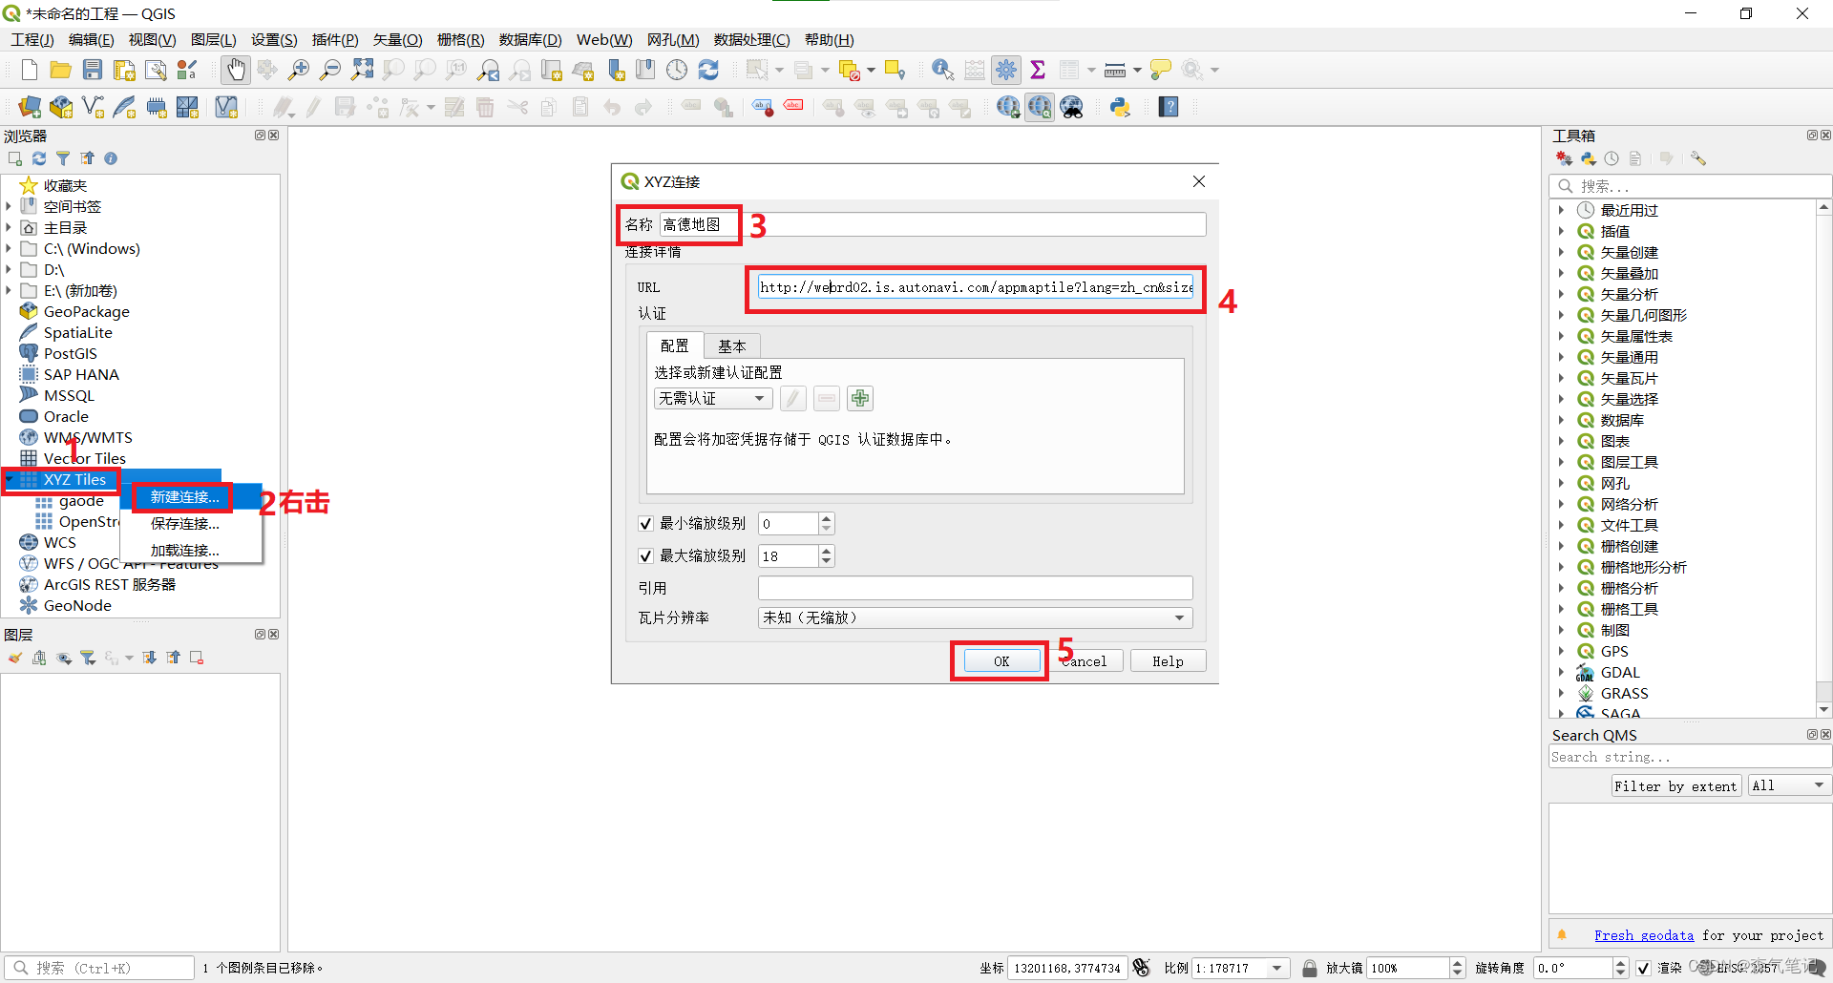This screenshot has height=983, width=1833.
Task: Increase the maximum zoom level spinner
Action: [827, 551]
